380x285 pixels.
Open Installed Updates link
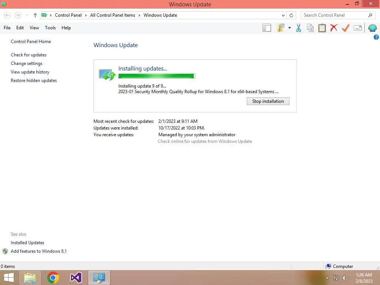point(27,243)
